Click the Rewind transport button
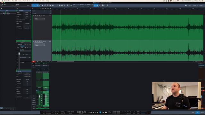This screenshot has height=115, width=205. pyautogui.click(x=91, y=112)
